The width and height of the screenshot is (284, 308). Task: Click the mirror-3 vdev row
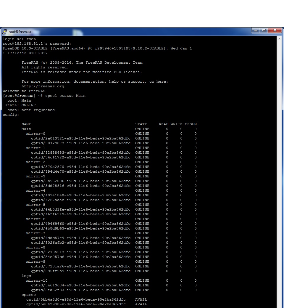[x=111, y=177]
